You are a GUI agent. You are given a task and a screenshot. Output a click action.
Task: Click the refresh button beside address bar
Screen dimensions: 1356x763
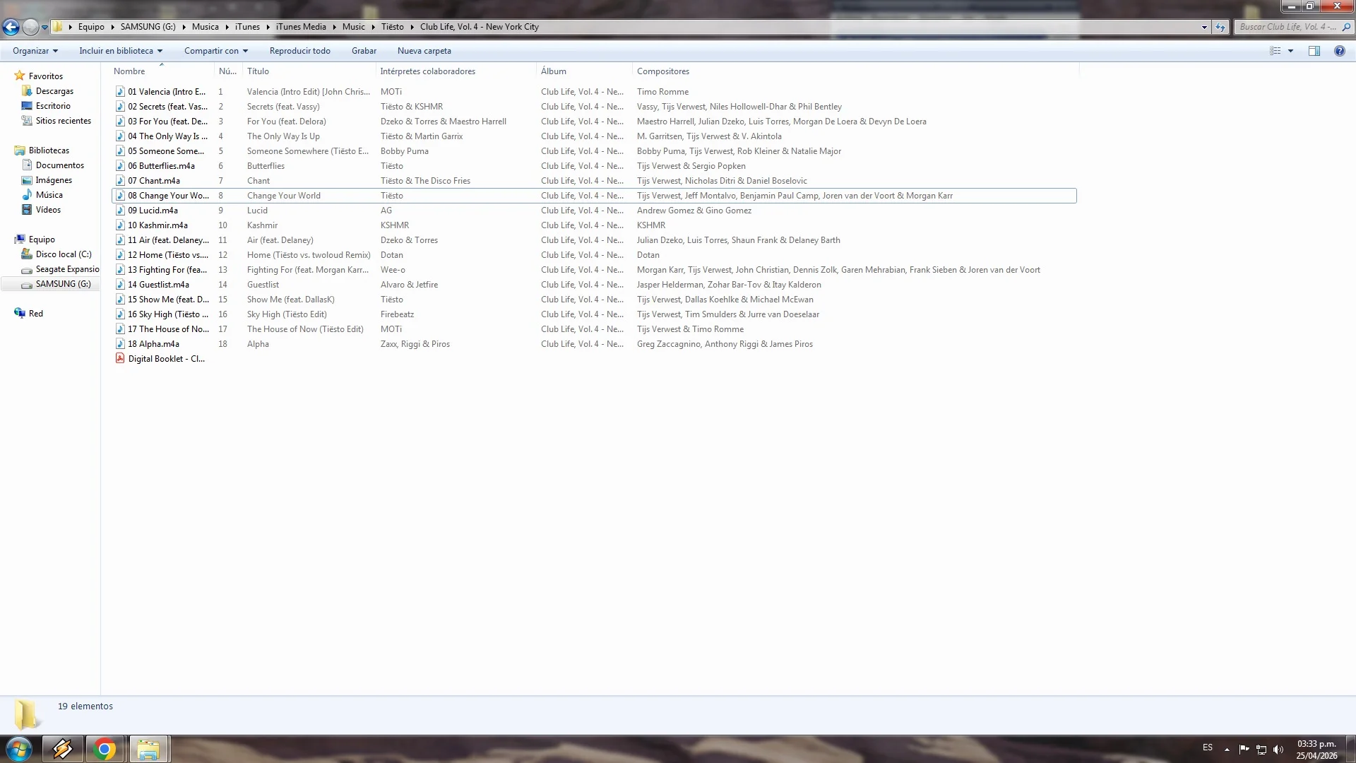point(1220,27)
